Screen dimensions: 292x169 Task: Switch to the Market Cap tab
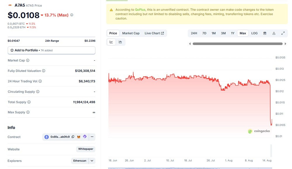pyautogui.click(x=131, y=33)
